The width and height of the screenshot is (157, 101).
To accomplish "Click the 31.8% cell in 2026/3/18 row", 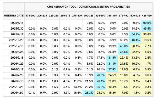I will 112,58.
